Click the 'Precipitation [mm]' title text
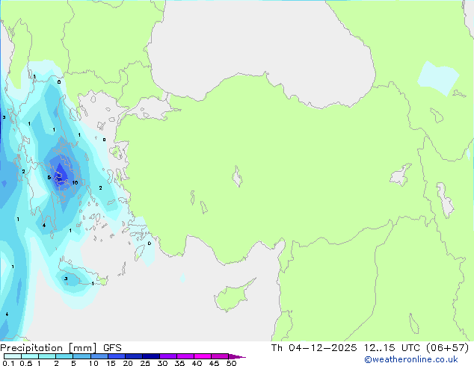Image resolution: width=474 pixels, height=366 pixels. [x=49, y=348]
